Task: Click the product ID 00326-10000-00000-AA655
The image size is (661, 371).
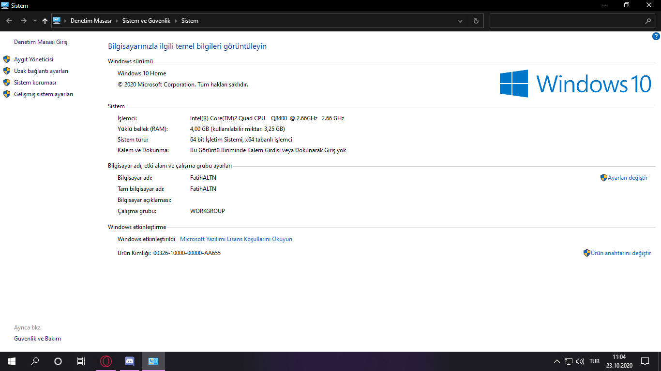Action: pos(187,253)
